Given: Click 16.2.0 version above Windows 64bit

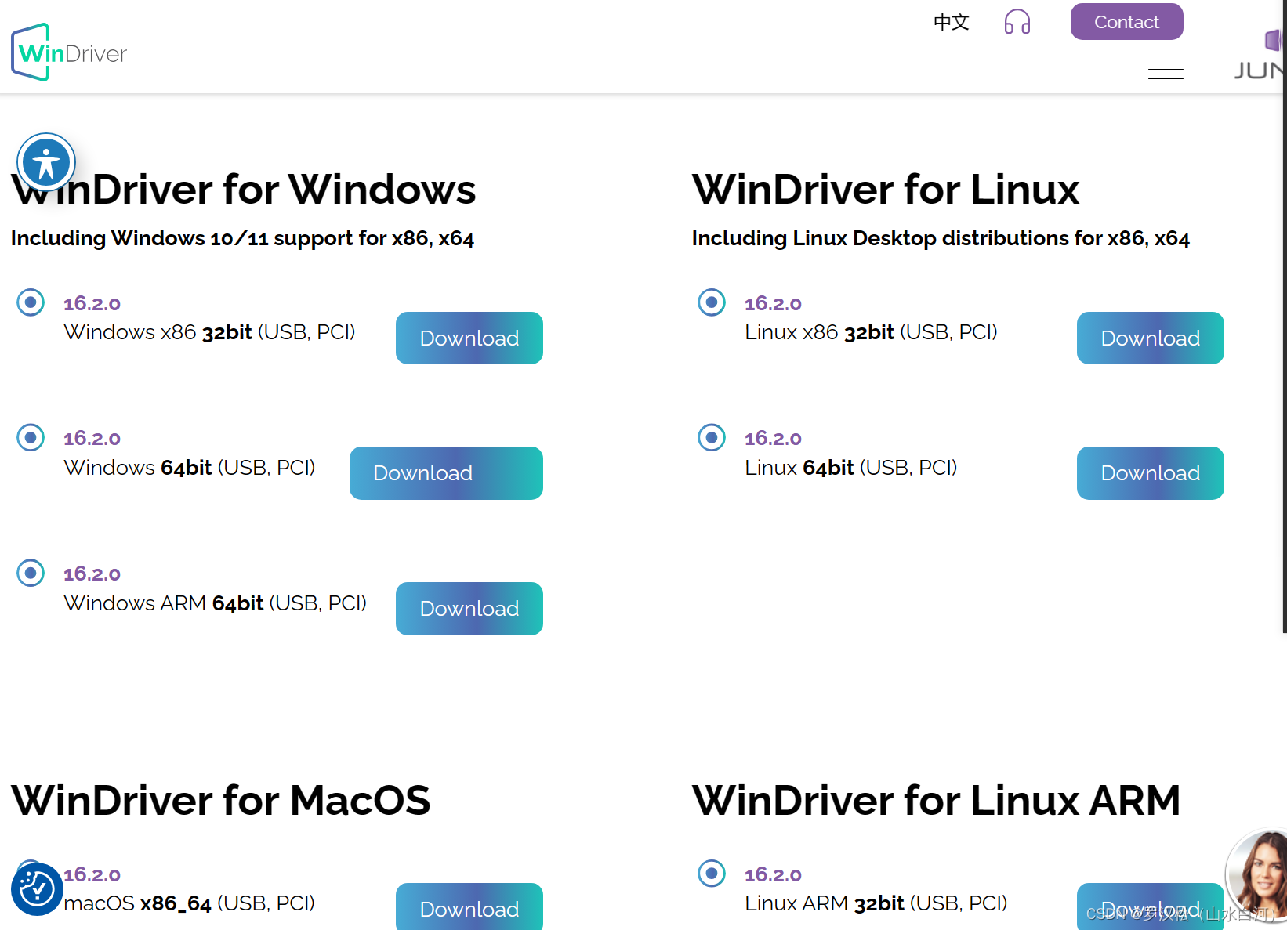Looking at the screenshot, I should (x=92, y=439).
